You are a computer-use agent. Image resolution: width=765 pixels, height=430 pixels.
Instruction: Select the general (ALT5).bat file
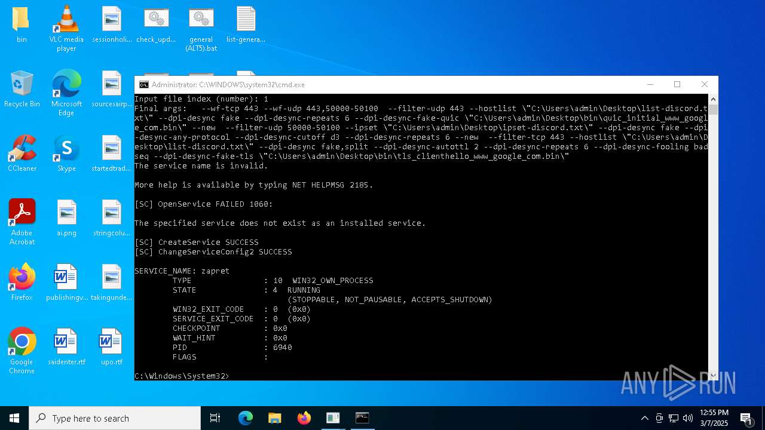[x=201, y=28]
